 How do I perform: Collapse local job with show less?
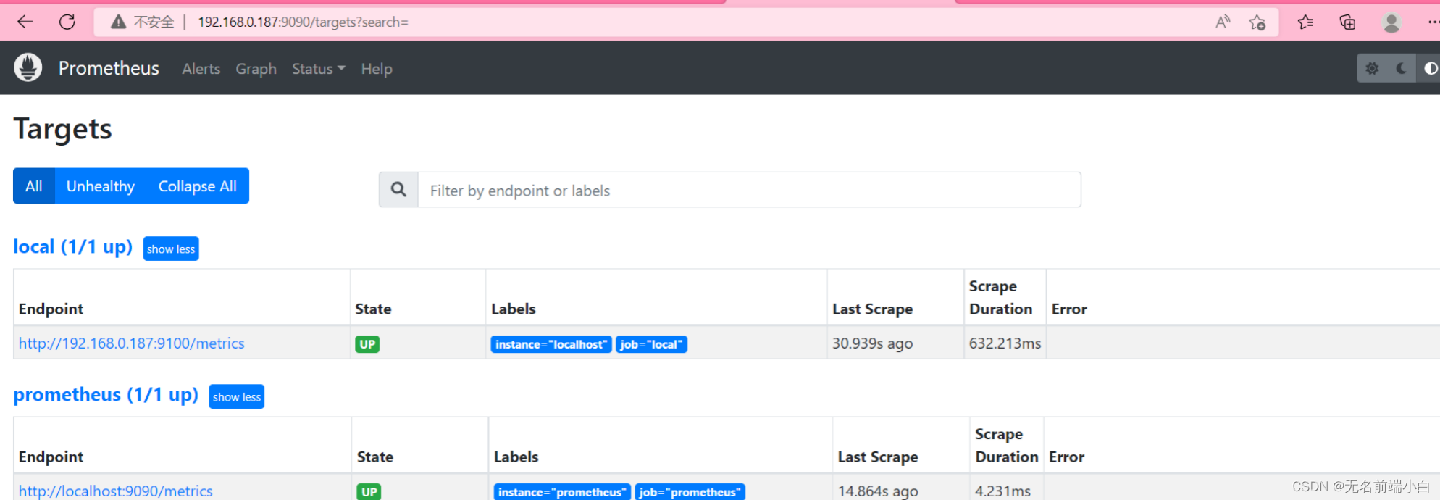(x=171, y=249)
